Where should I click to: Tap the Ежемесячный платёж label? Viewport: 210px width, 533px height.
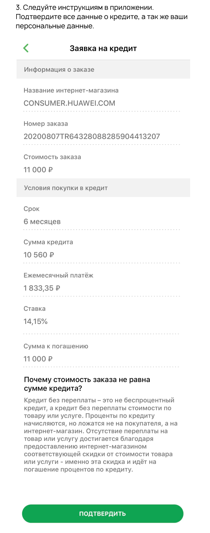coord(58,275)
